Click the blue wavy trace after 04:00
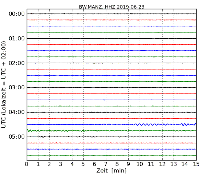223x178 pixels. [x=111, y=124]
